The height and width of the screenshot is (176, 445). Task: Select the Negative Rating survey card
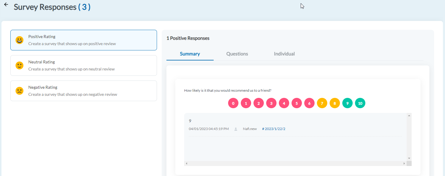pyautogui.click(x=84, y=91)
